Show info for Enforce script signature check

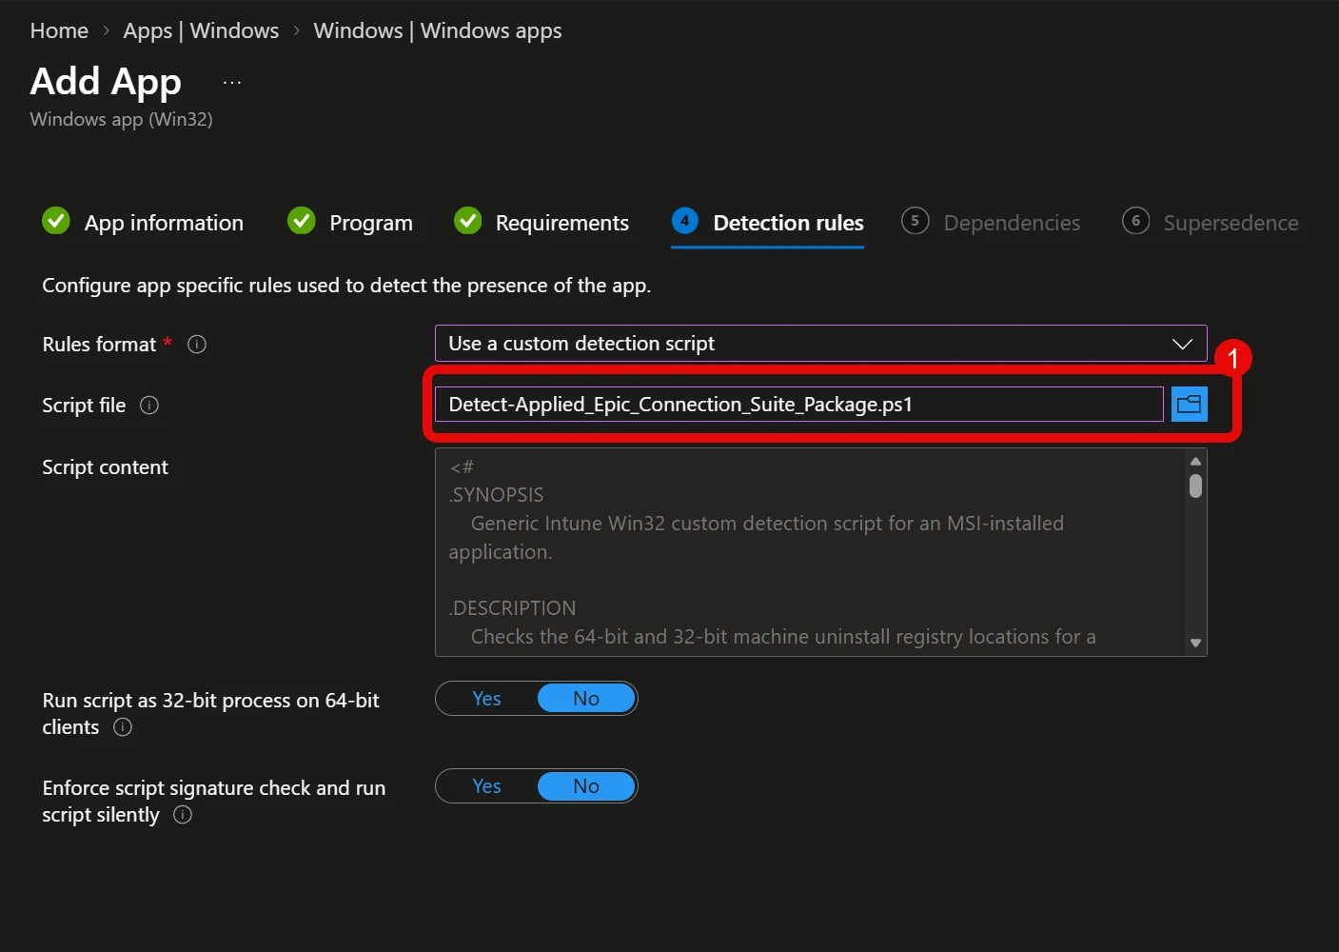pos(183,815)
